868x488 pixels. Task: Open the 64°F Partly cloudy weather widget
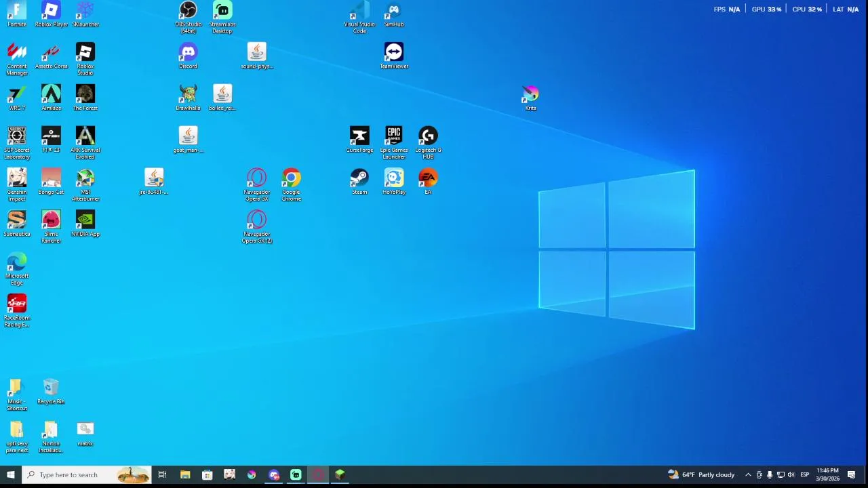(701, 474)
